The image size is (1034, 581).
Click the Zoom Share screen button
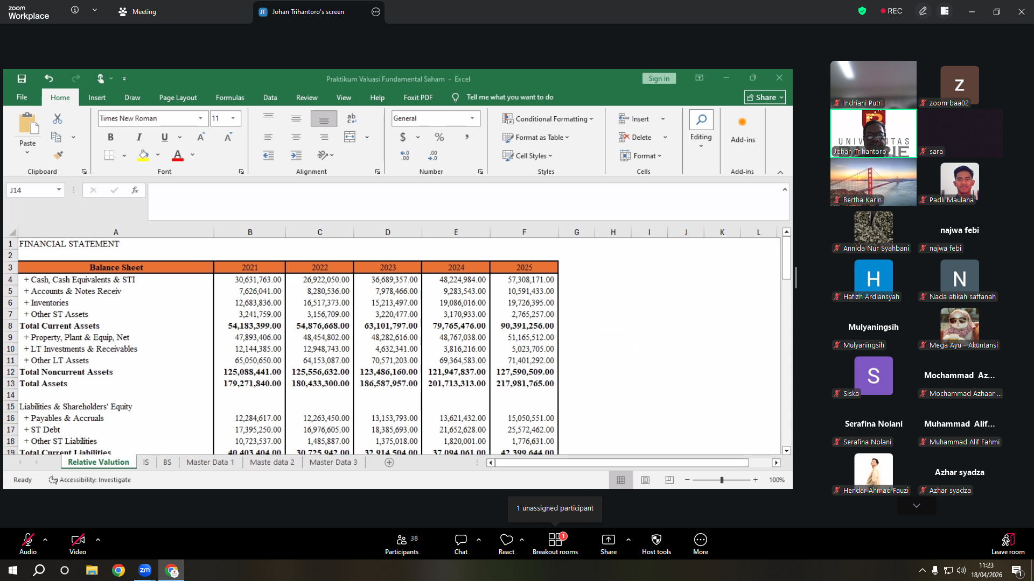click(609, 544)
